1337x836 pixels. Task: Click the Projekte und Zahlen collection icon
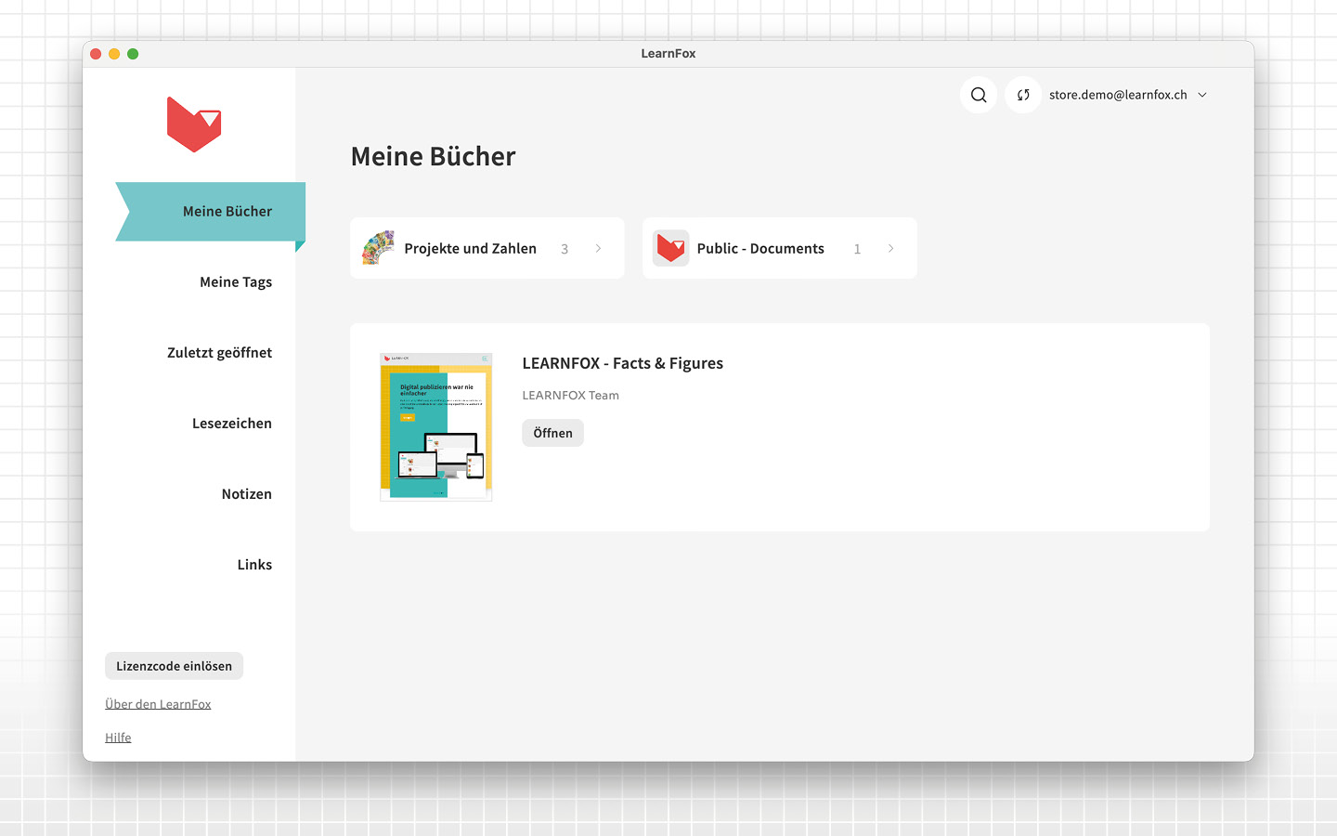[378, 248]
